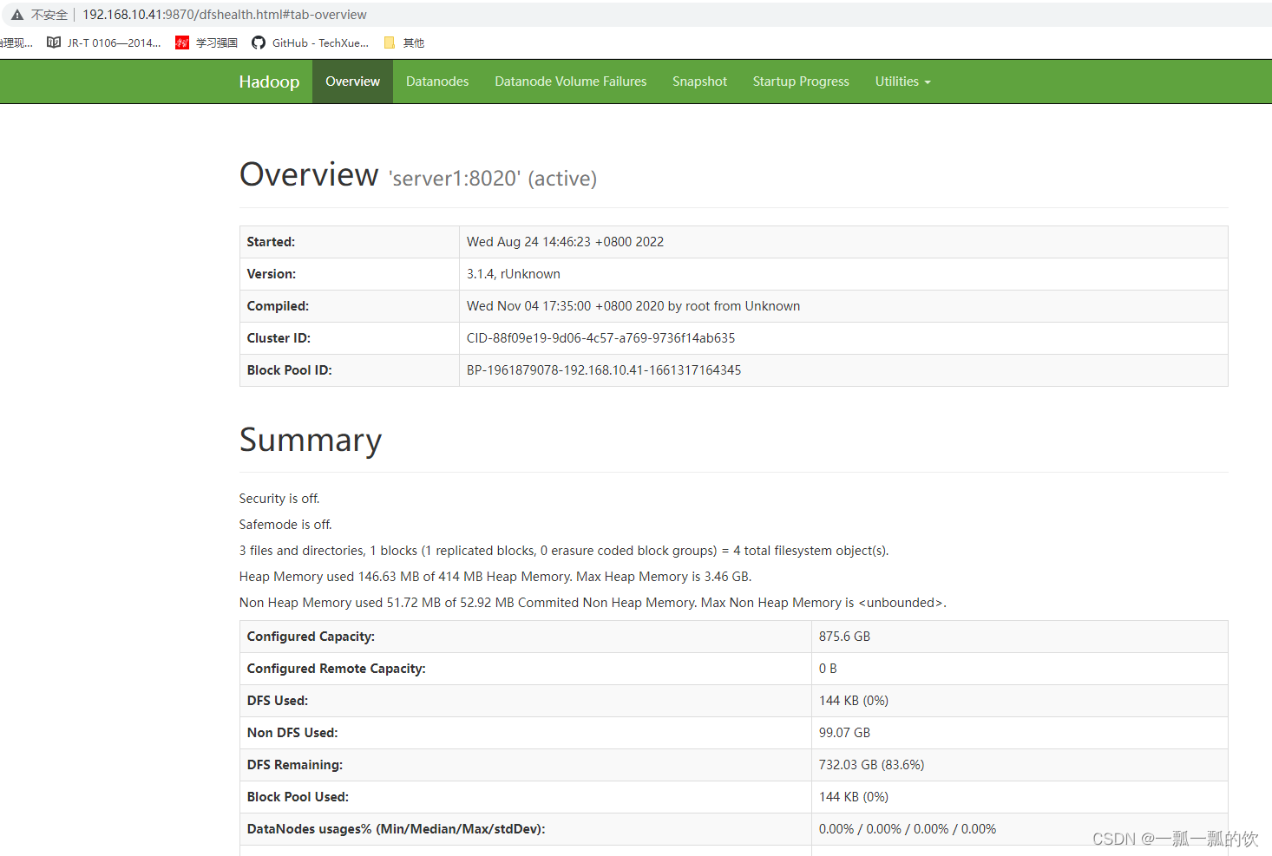Click the 'Compiled:' row label
The width and height of the screenshot is (1272, 856).
pyautogui.click(x=278, y=306)
